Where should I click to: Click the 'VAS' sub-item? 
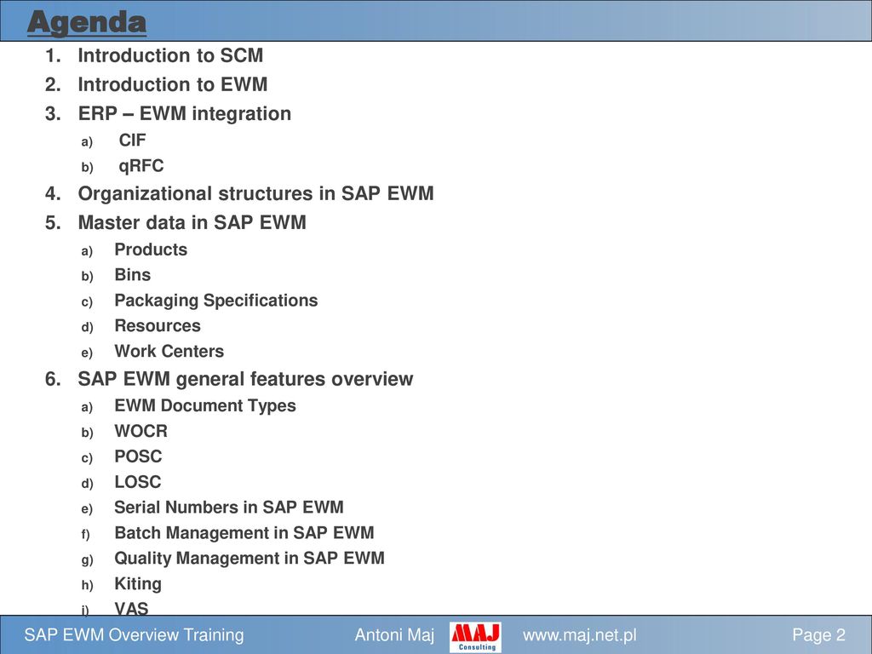pyautogui.click(x=131, y=608)
